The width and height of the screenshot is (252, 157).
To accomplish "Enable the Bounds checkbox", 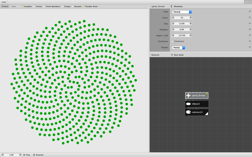I will tap(73, 7).
